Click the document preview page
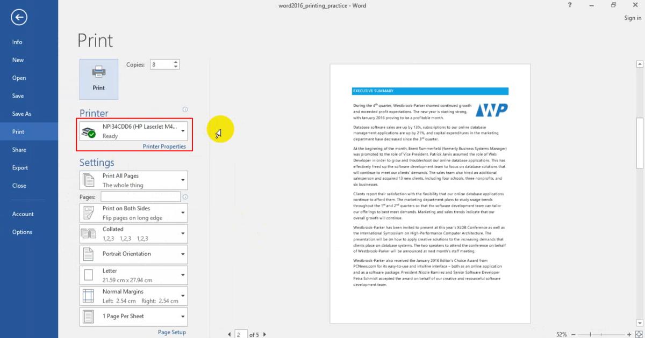 (430, 194)
